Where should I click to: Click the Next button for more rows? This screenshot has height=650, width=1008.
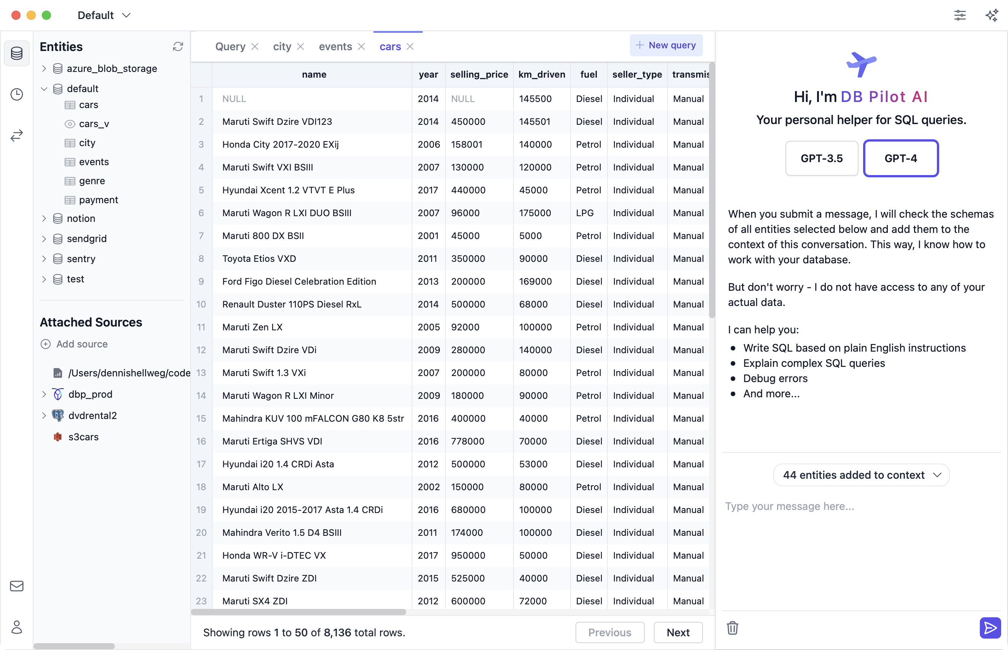677,632
